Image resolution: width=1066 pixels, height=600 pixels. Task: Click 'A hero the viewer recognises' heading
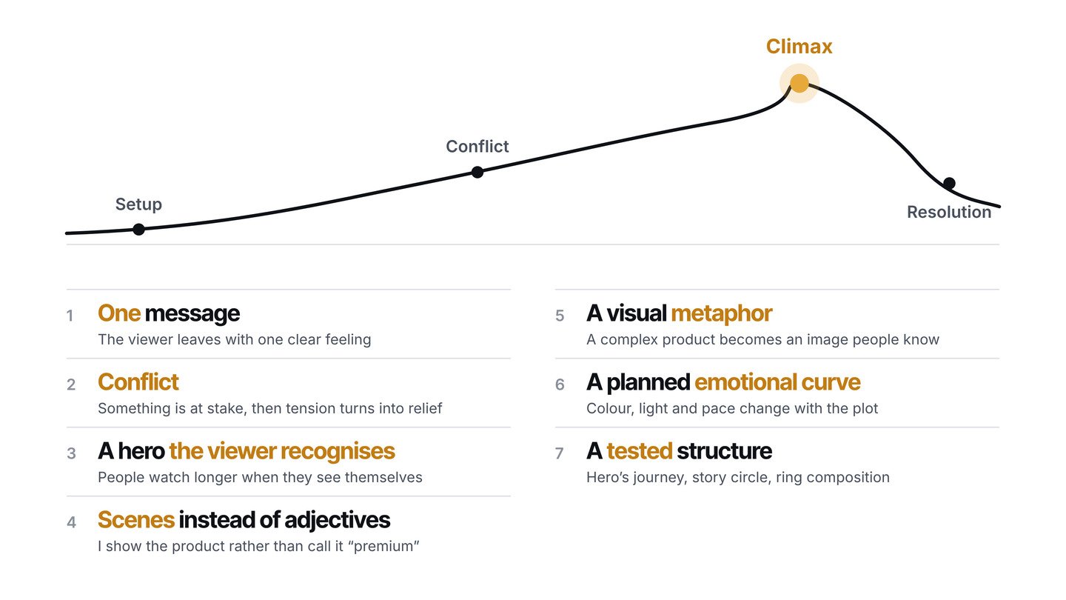247,451
